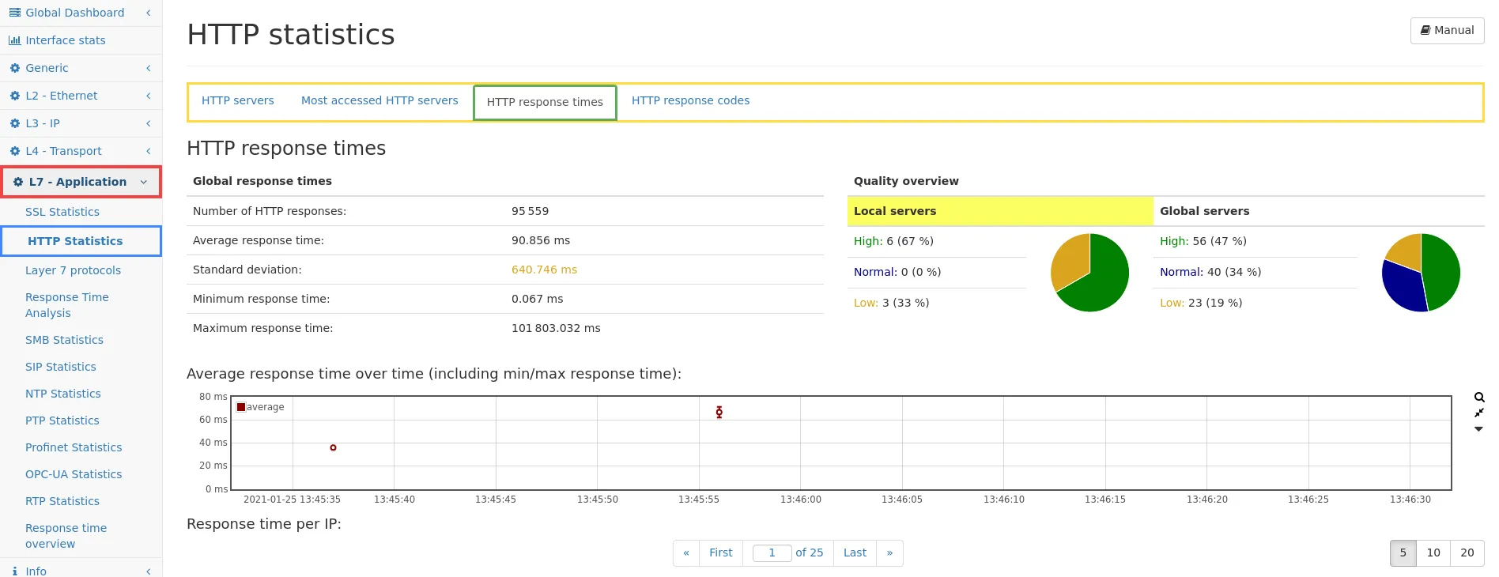This screenshot has height=577, width=1499.
Task: Click the book icon on Manual button
Action: point(1425,30)
